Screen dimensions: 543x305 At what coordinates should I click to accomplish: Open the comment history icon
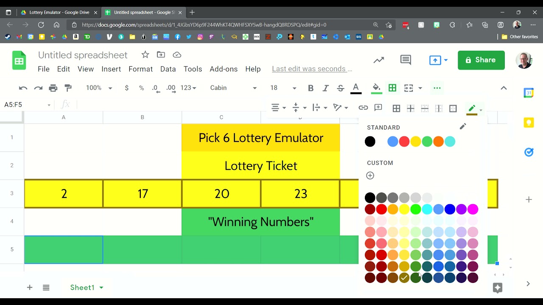406,60
